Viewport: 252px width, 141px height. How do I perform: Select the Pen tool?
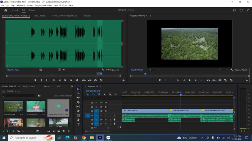(78, 111)
